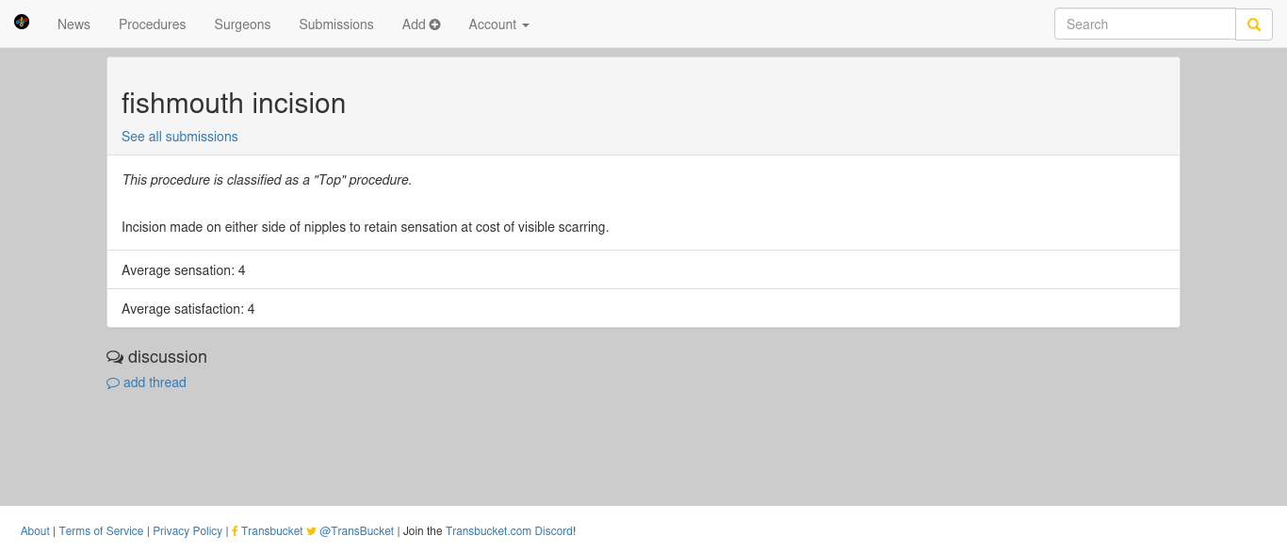Click the Twitter bird icon in footer
The image size is (1287, 553).
click(x=312, y=531)
